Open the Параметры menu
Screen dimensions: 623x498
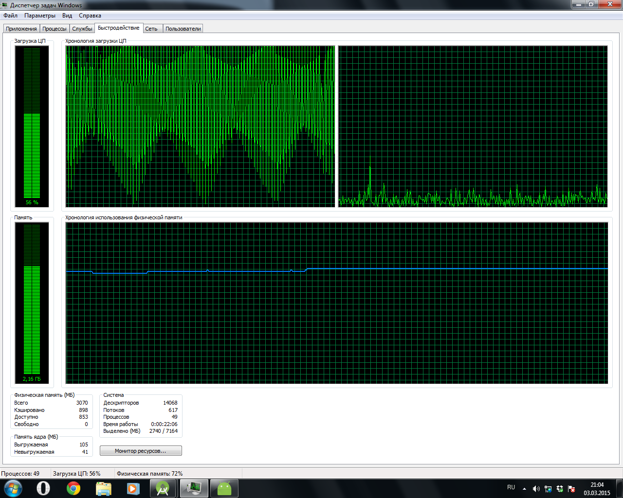click(40, 16)
